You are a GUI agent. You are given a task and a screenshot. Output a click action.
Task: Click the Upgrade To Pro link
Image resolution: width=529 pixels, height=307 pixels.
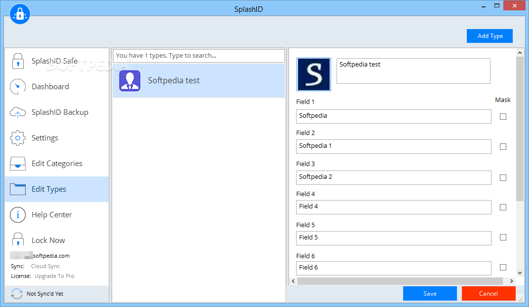coord(55,276)
